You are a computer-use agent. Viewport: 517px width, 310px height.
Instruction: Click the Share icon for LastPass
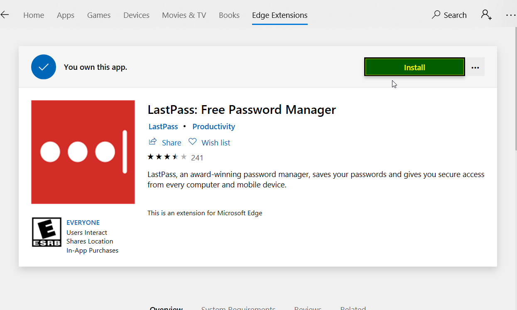tap(153, 142)
